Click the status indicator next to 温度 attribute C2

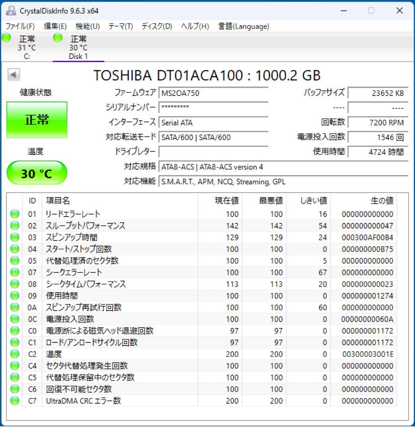click(14, 354)
